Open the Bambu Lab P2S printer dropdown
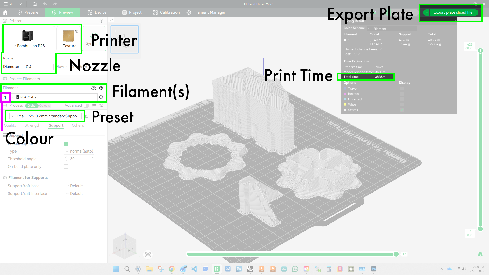489x275 pixels. click(29, 46)
